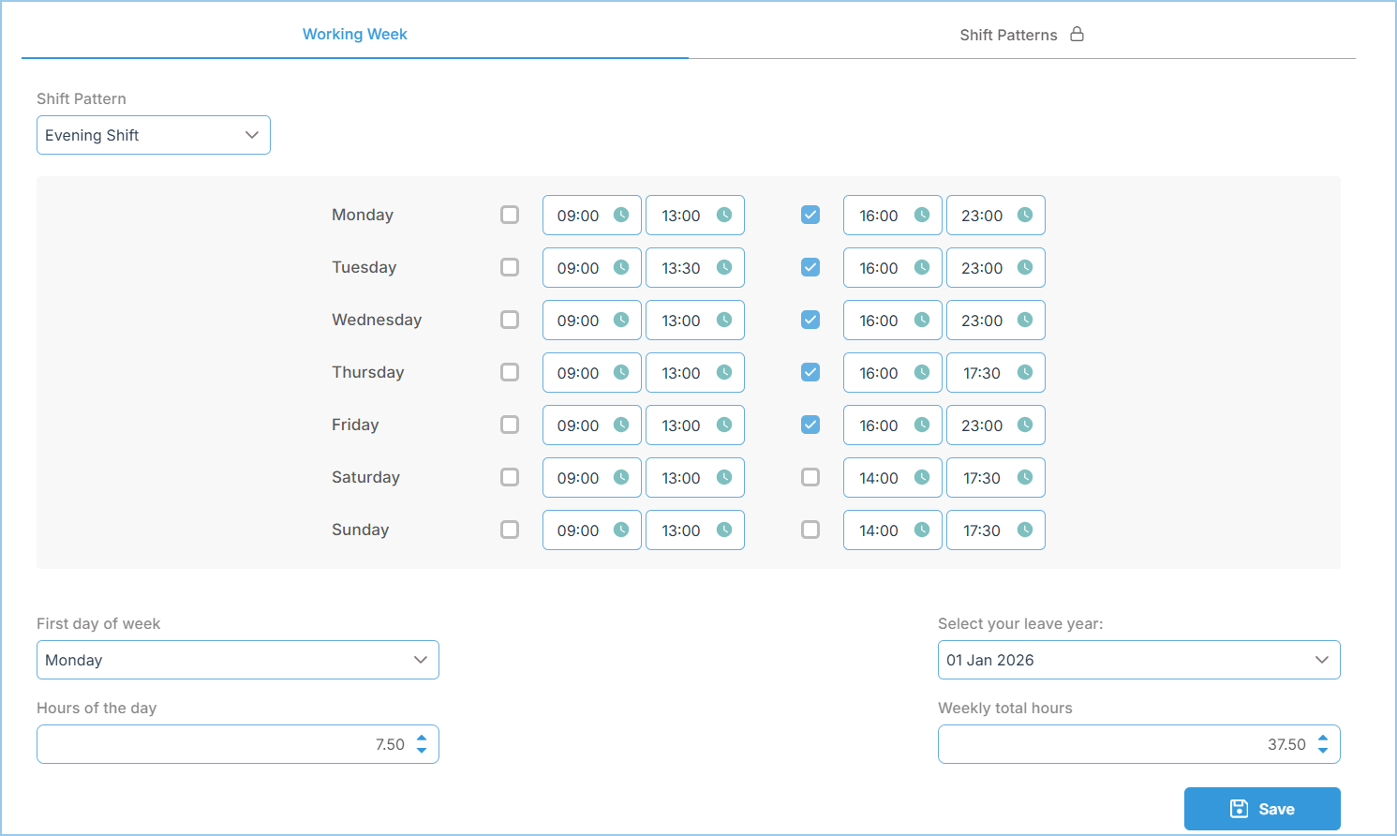The height and width of the screenshot is (836, 1397).
Task: Click the Shift Pattern field label
Action: pos(82,98)
